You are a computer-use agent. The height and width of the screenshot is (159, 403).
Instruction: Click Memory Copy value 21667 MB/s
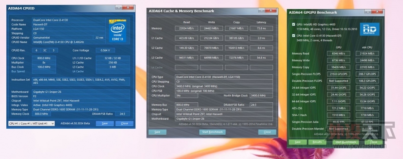(x=236, y=28)
